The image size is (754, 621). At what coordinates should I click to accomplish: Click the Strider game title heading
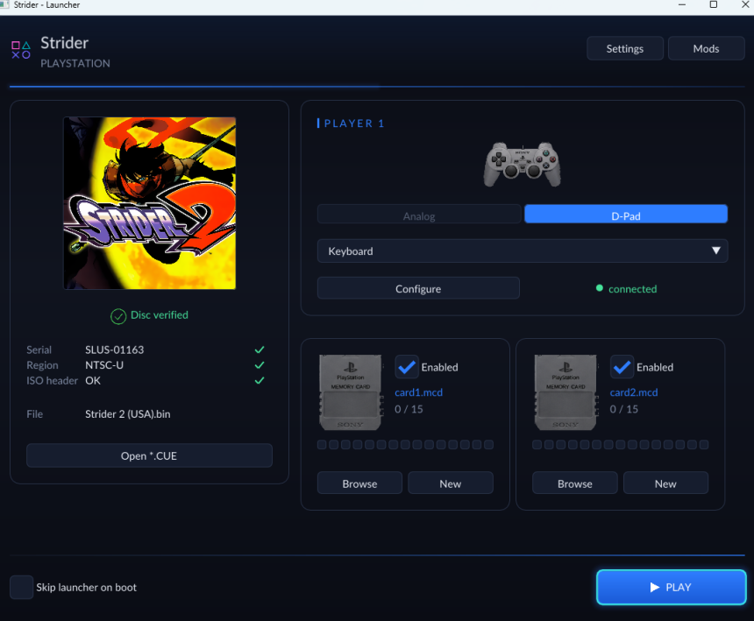click(64, 43)
